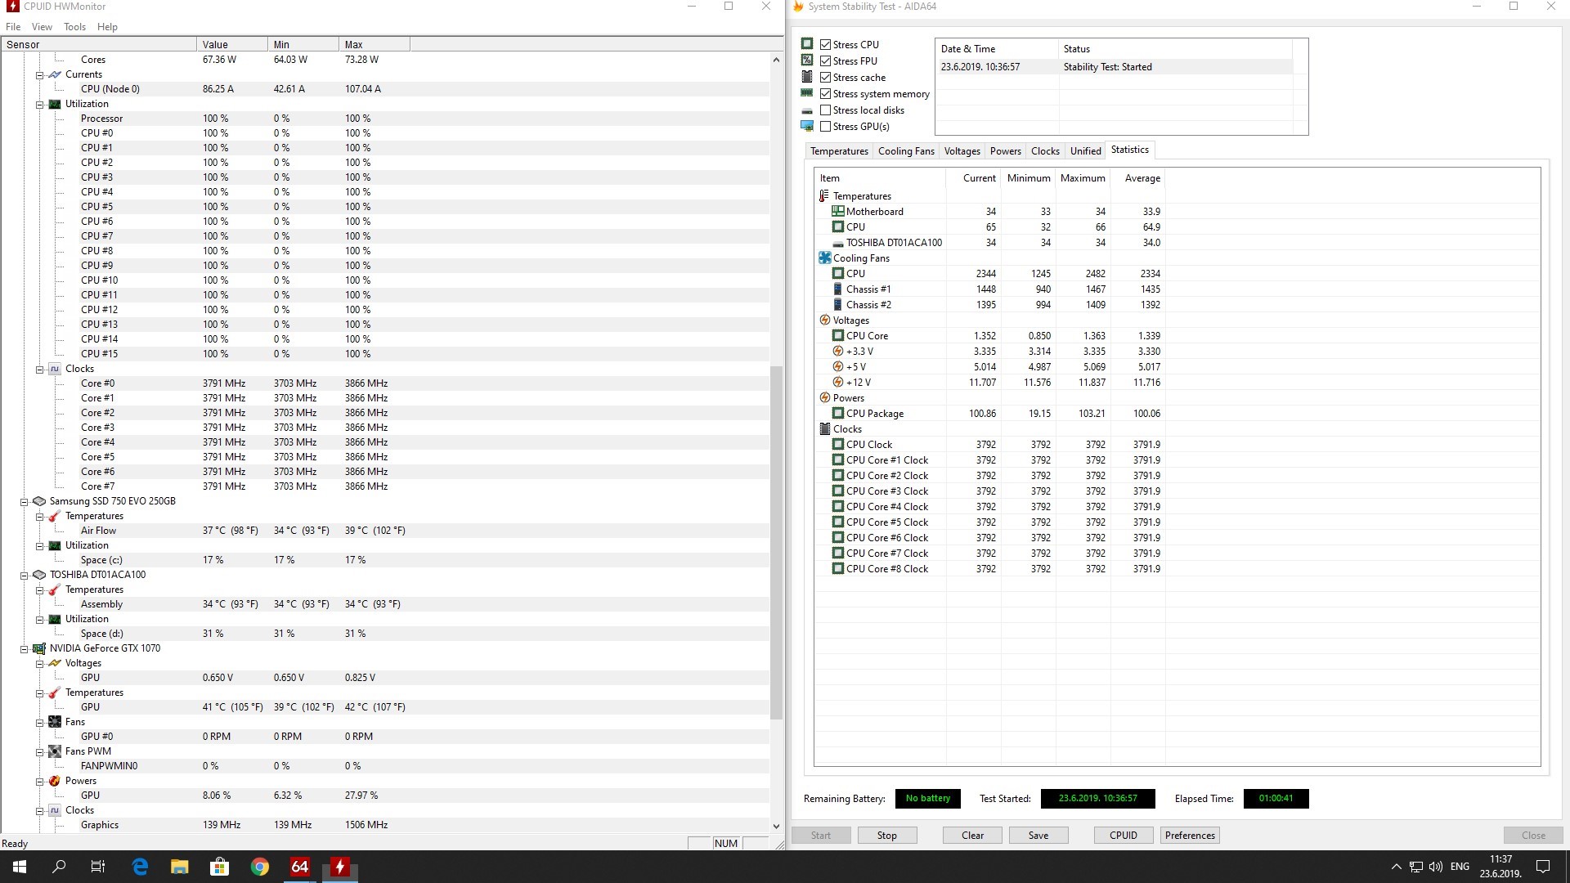1570x883 pixels.
Task: Click the Temperatures thermometer icon in AIDA64 statistics
Action: point(824,196)
